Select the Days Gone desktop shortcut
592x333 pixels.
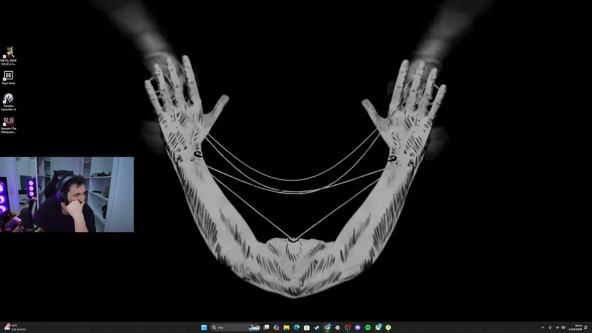[x=8, y=78]
